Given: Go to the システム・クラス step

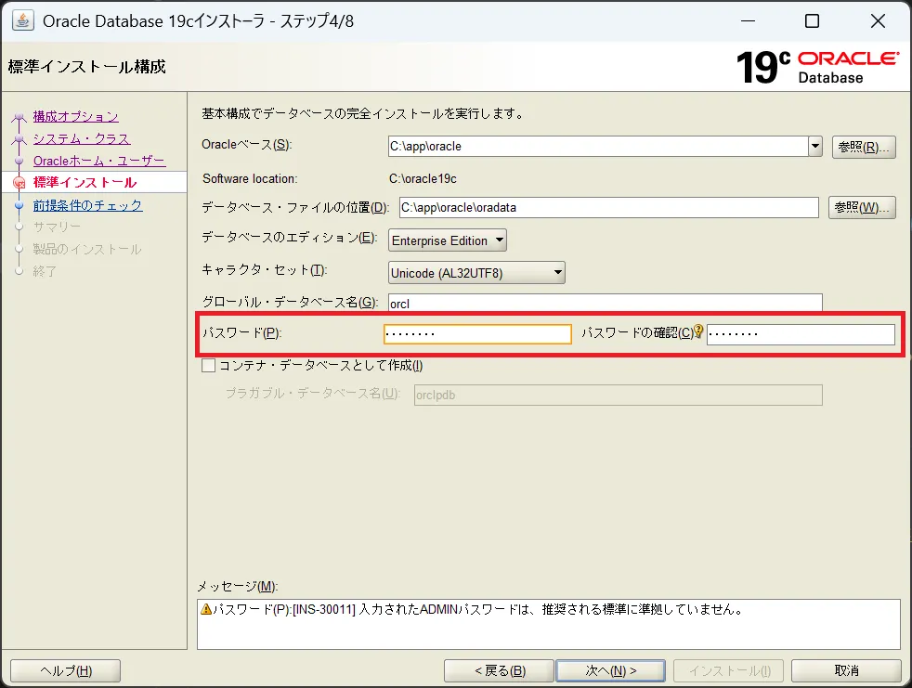Looking at the screenshot, I should click(82, 138).
